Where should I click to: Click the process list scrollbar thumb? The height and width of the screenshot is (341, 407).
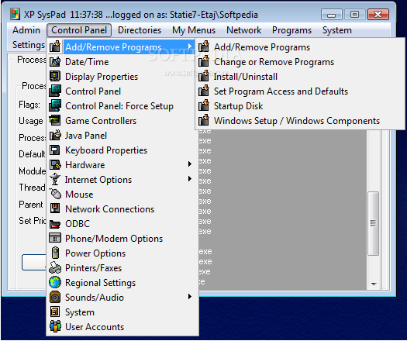point(373,223)
